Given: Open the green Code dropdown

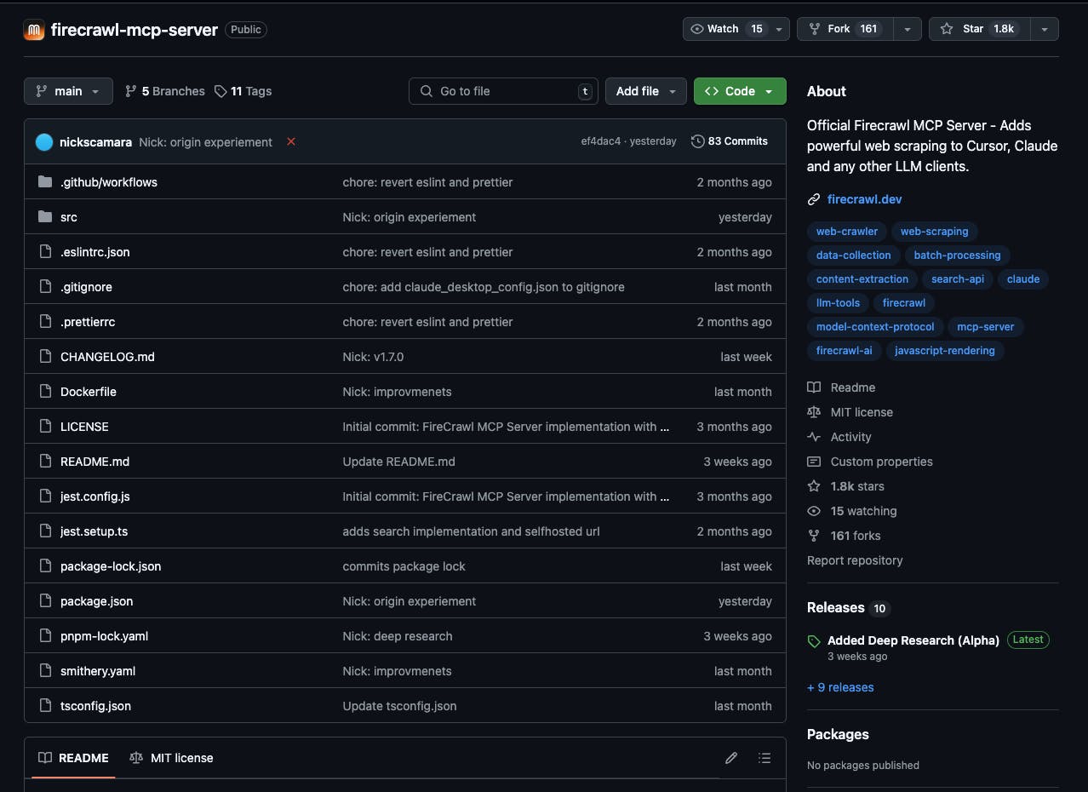Looking at the screenshot, I should [x=739, y=91].
